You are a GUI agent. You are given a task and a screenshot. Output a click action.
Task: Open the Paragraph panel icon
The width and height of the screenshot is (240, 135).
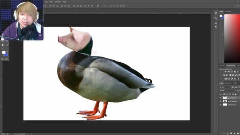tap(216, 27)
